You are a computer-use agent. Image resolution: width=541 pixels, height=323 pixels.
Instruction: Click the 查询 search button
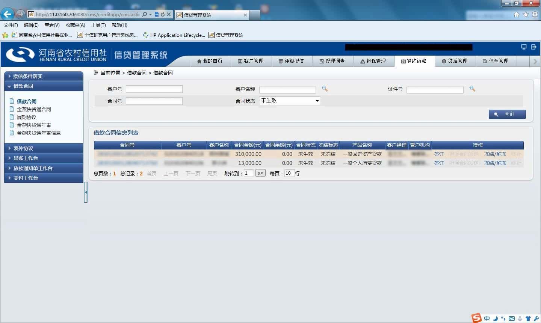click(x=507, y=114)
